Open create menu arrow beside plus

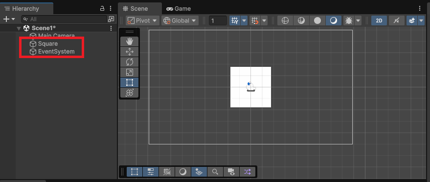13,19
